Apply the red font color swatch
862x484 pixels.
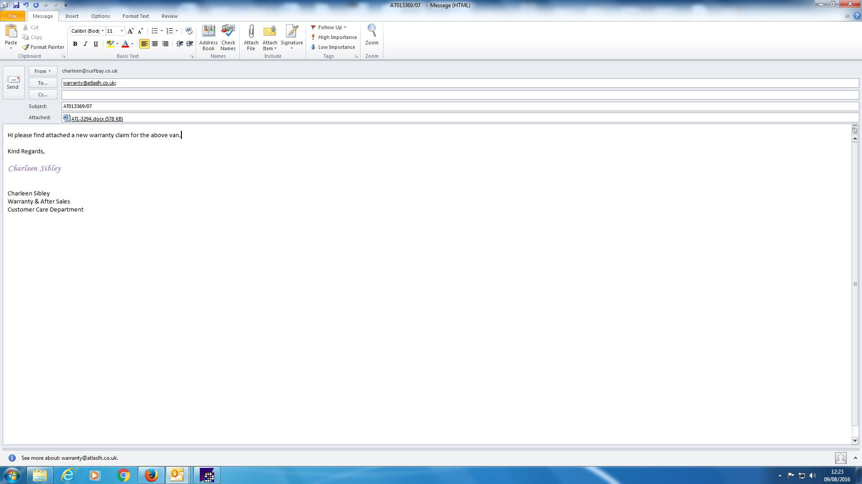pyautogui.click(x=125, y=44)
